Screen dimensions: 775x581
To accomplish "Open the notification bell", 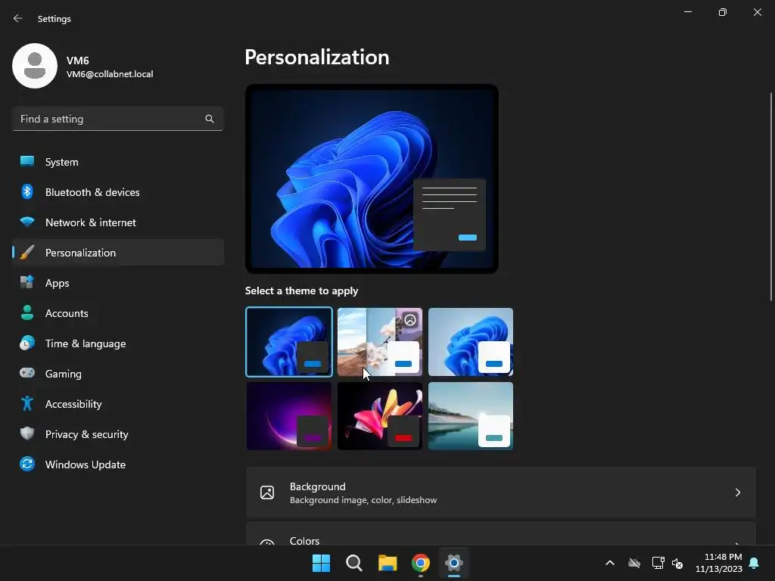I will tap(755, 563).
